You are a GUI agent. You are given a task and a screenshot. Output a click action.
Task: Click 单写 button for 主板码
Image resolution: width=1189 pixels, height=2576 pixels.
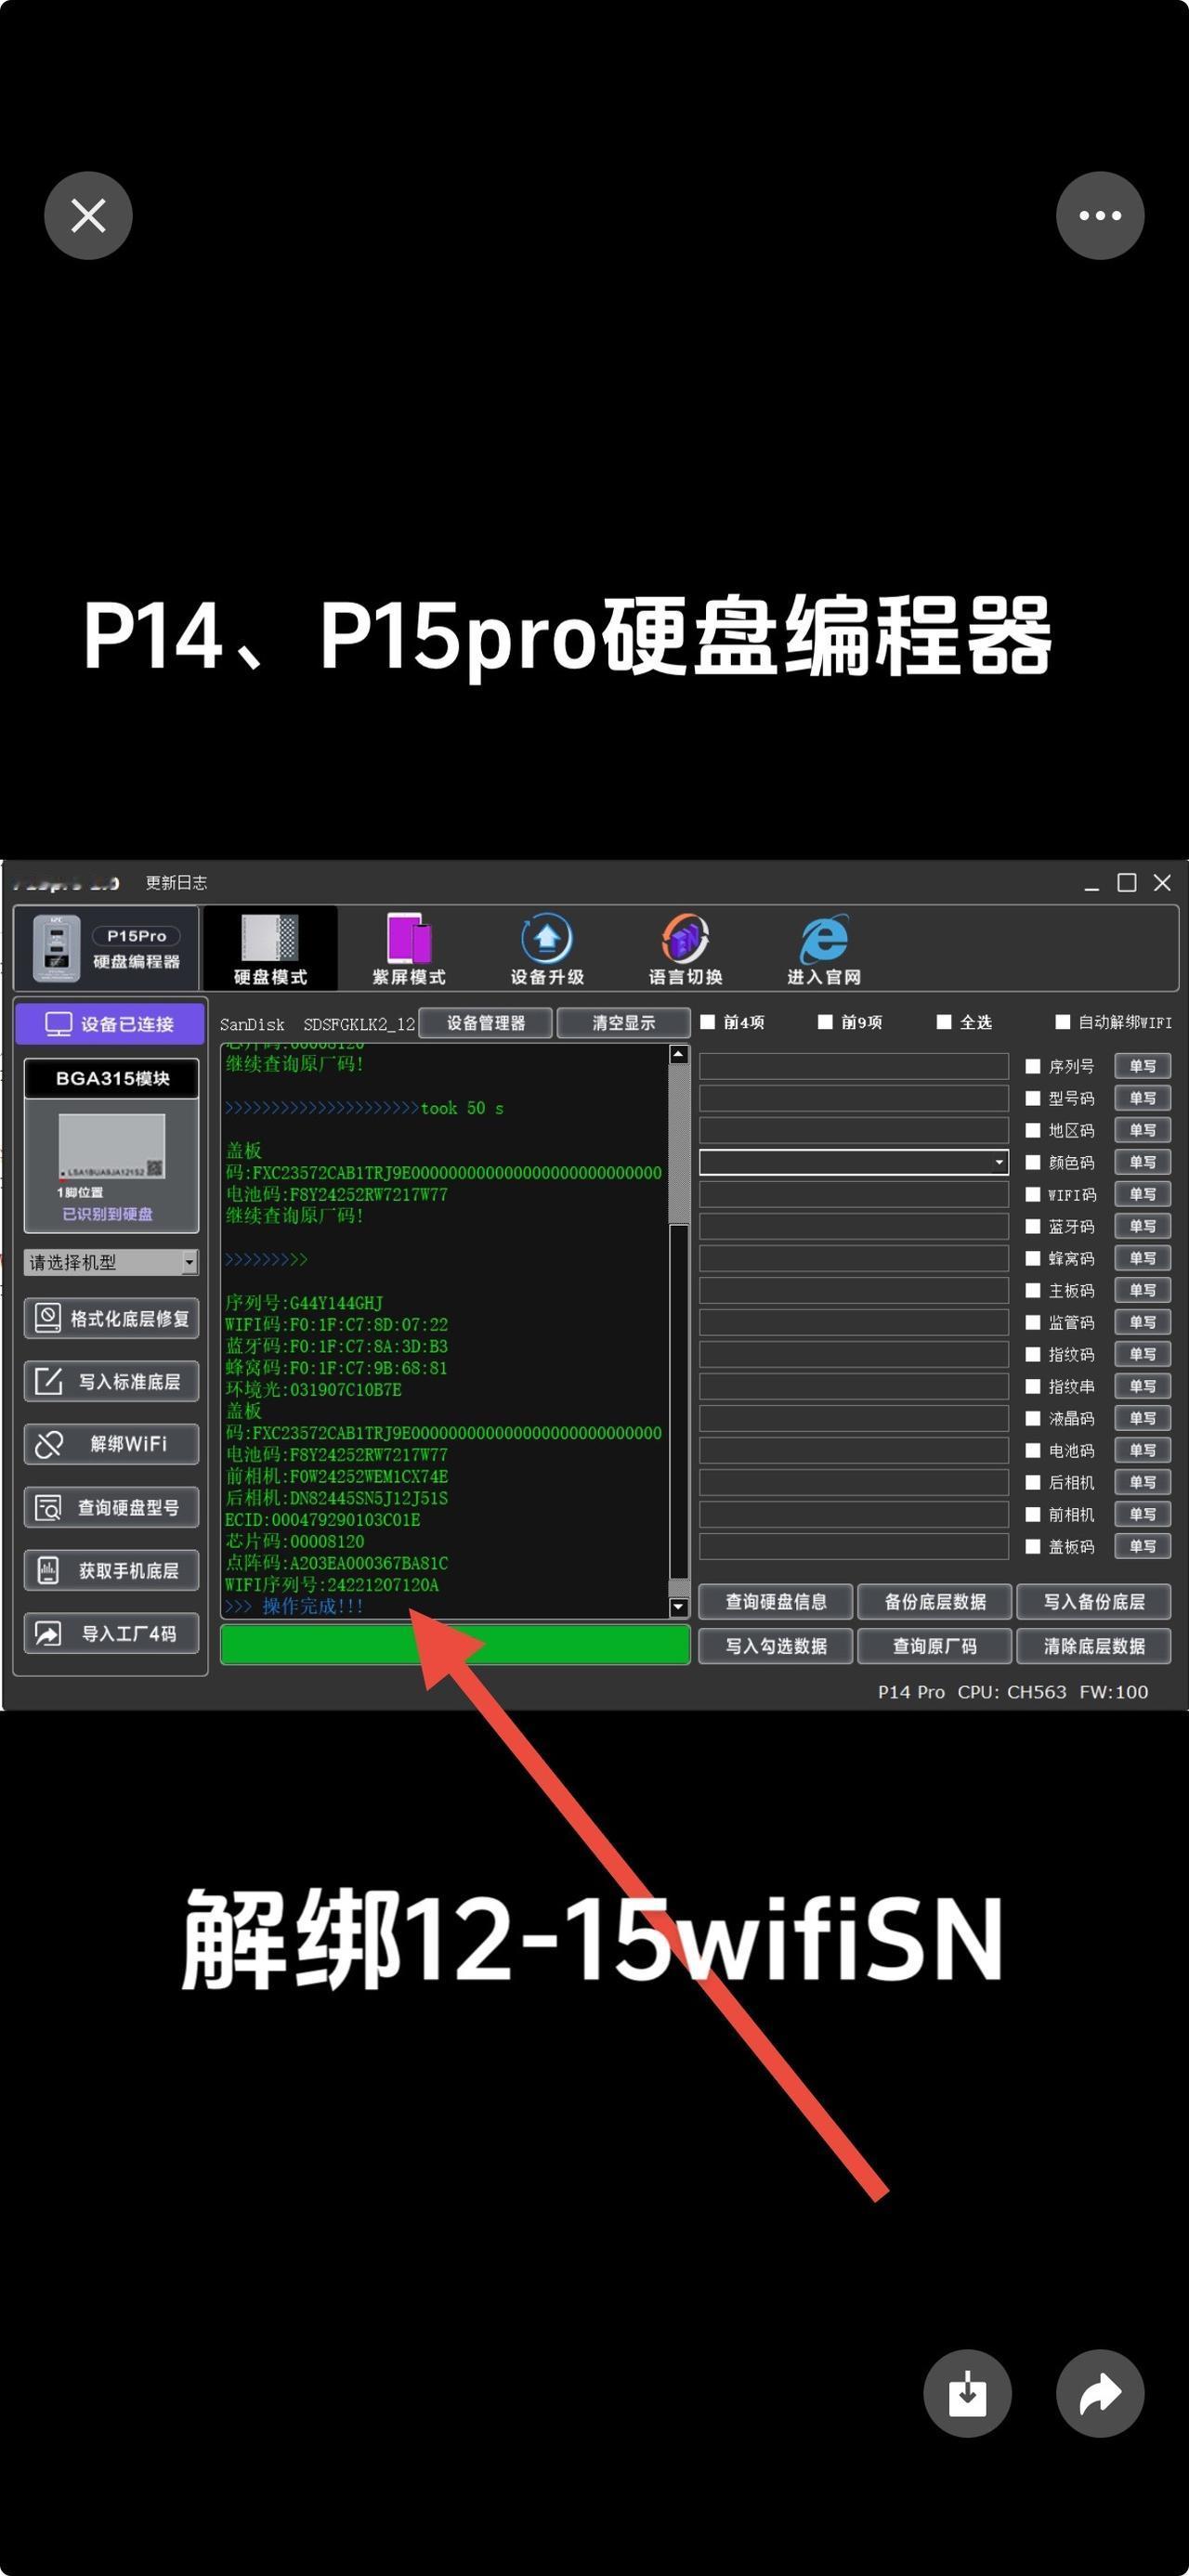(x=1142, y=1290)
